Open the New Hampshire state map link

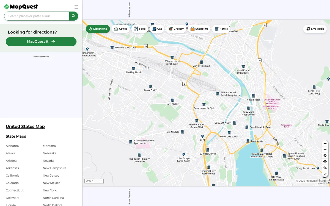pos(54,168)
